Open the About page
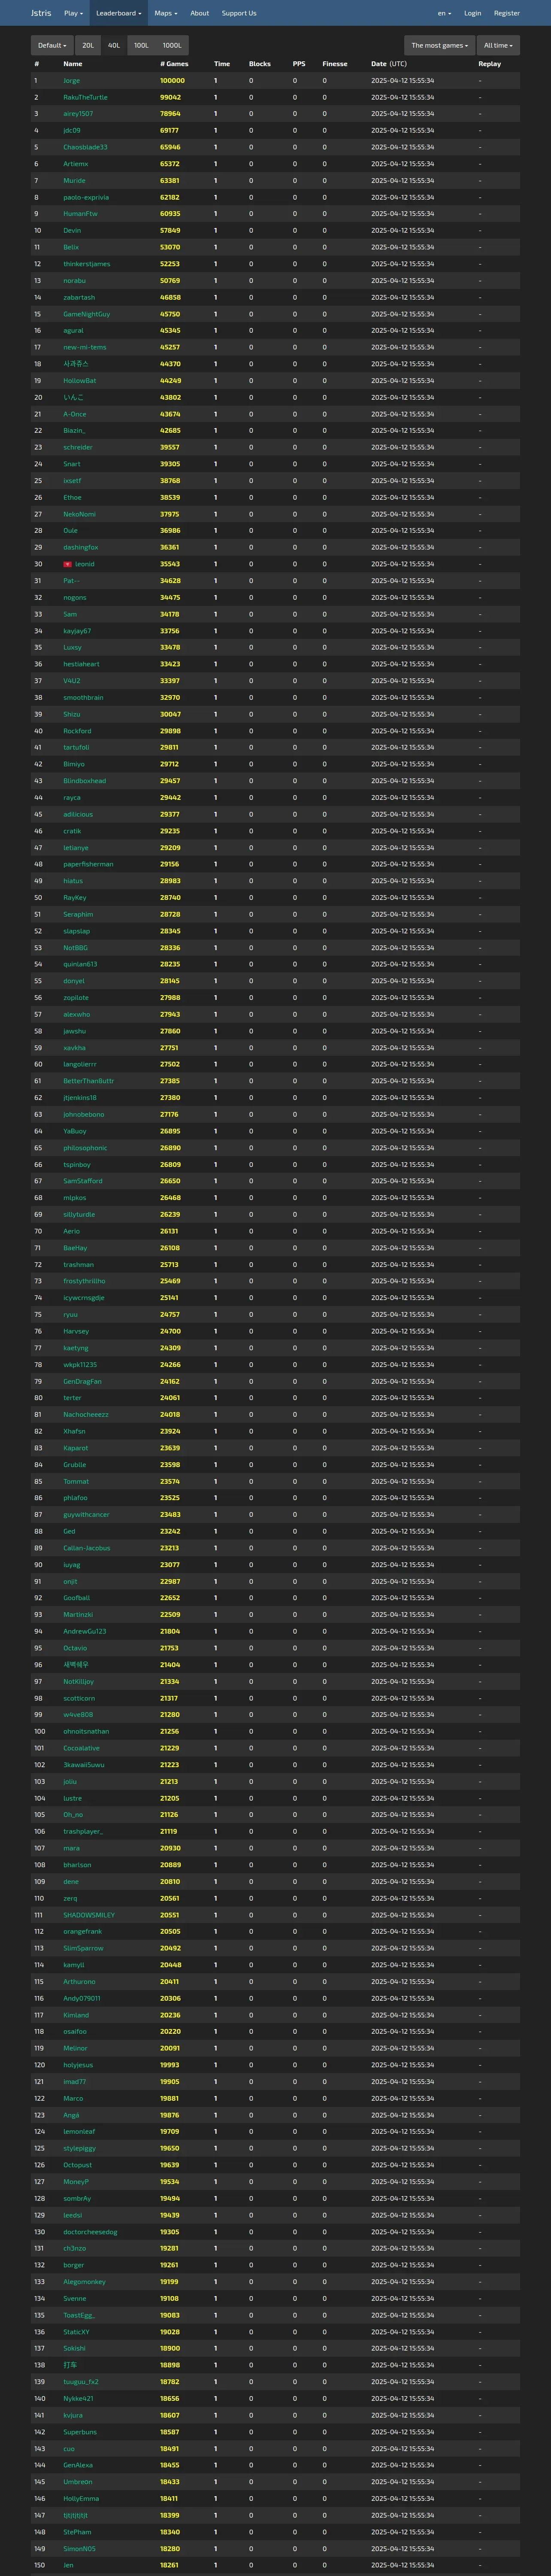The width and height of the screenshot is (551, 2576). (x=200, y=13)
